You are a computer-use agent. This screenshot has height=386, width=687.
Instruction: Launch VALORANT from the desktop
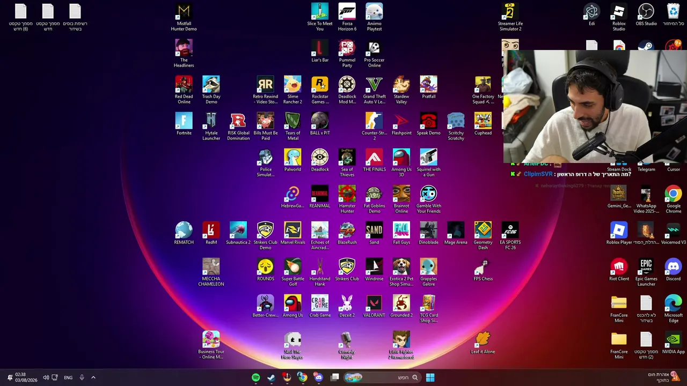pos(374,307)
